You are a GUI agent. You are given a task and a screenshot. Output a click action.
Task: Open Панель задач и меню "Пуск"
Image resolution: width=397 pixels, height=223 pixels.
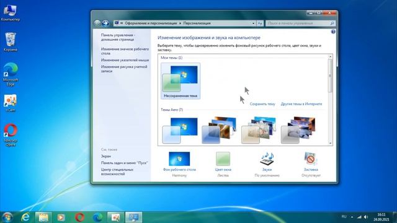pyautogui.click(x=124, y=163)
